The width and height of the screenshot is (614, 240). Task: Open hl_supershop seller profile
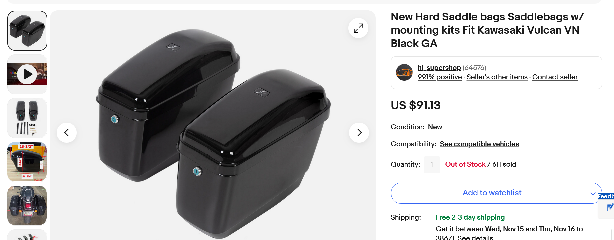(x=439, y=68)
